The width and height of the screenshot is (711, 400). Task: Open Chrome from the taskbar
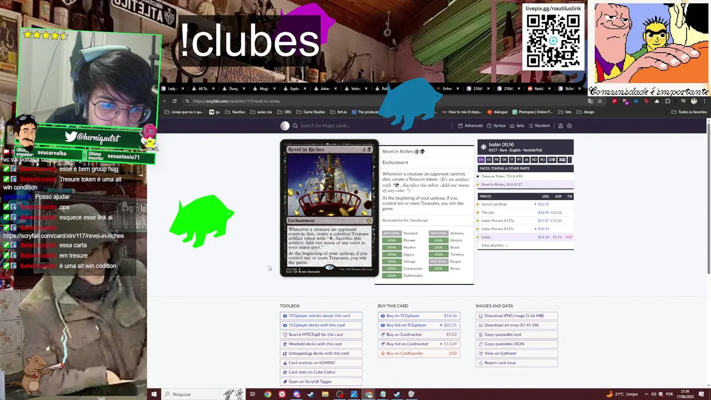pyautogui.click(x=268, y=394)
